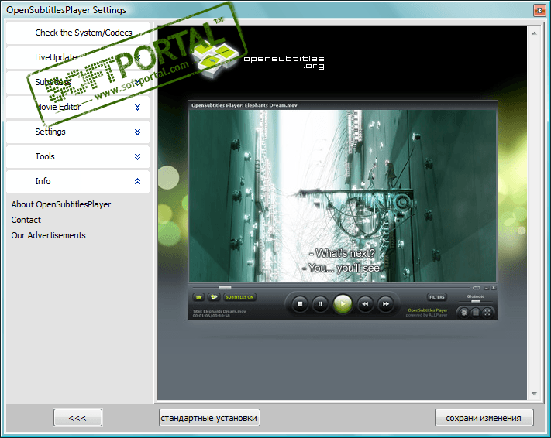Click the player seek bar handle

[x=225, y=287]
